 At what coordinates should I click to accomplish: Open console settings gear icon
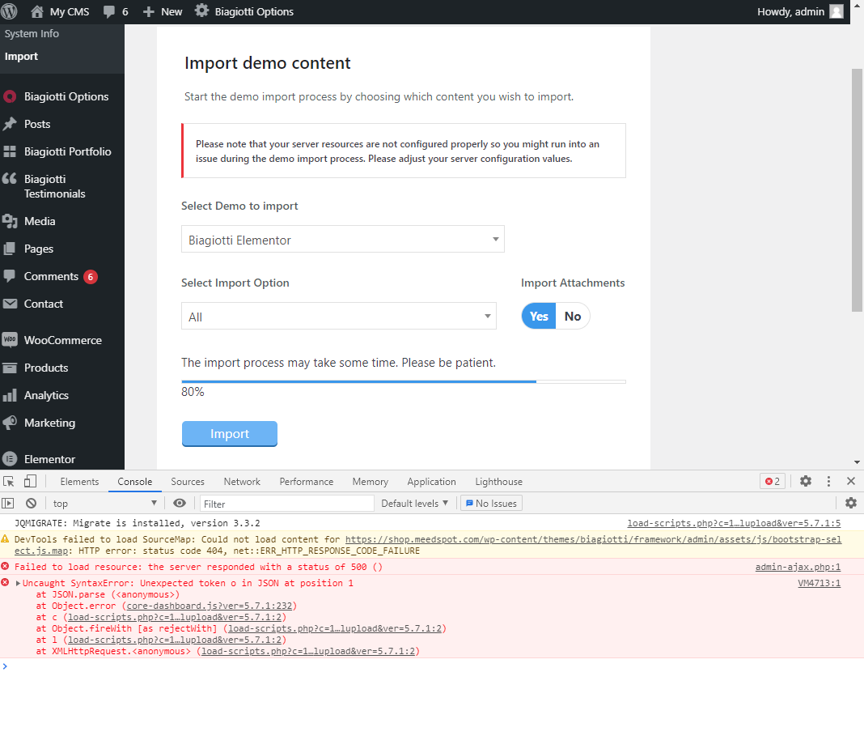(851, 503)
